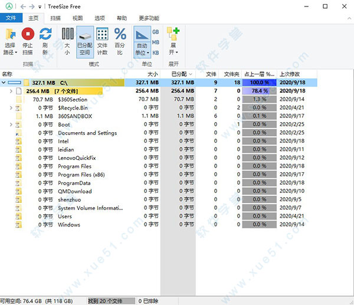Collapse the C:\ root tree node

4,83
